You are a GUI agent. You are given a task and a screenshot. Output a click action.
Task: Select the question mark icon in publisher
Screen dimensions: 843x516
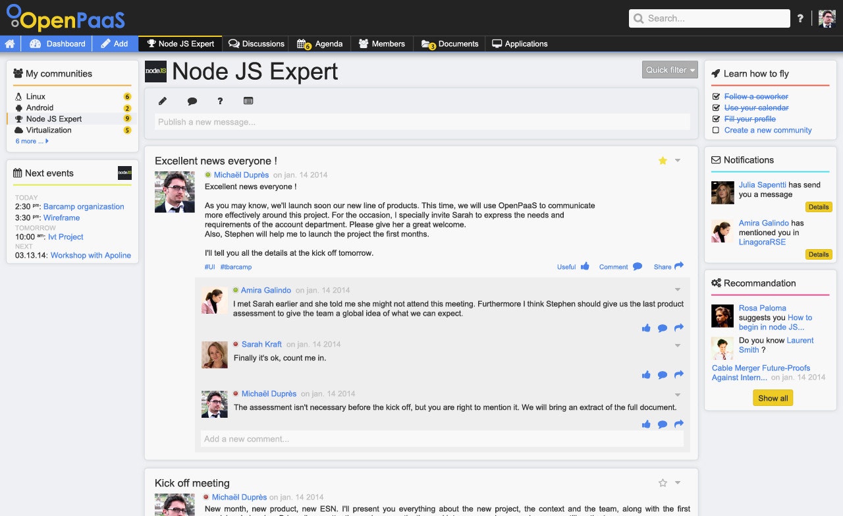click(x=220, y=101)
